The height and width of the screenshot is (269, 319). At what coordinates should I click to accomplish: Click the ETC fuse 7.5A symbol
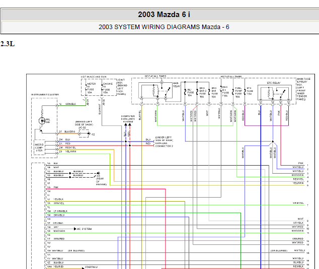(x=245, y=92)
